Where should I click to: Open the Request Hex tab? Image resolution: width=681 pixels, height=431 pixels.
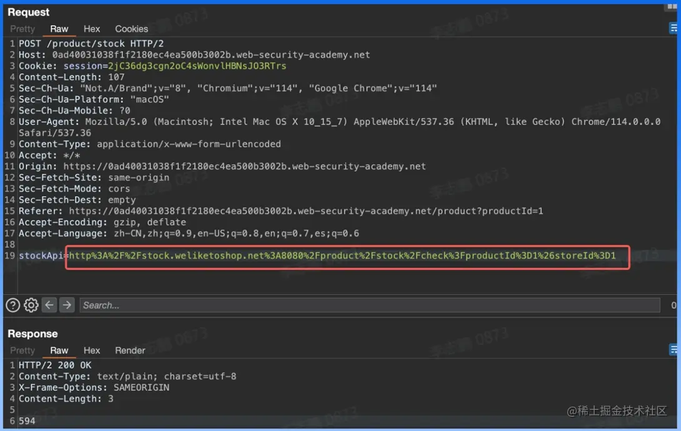click(92, 29)
